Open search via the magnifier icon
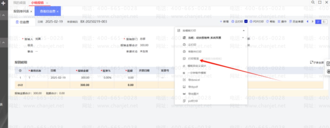The image size is (330, 128). [x=313, y=2]
